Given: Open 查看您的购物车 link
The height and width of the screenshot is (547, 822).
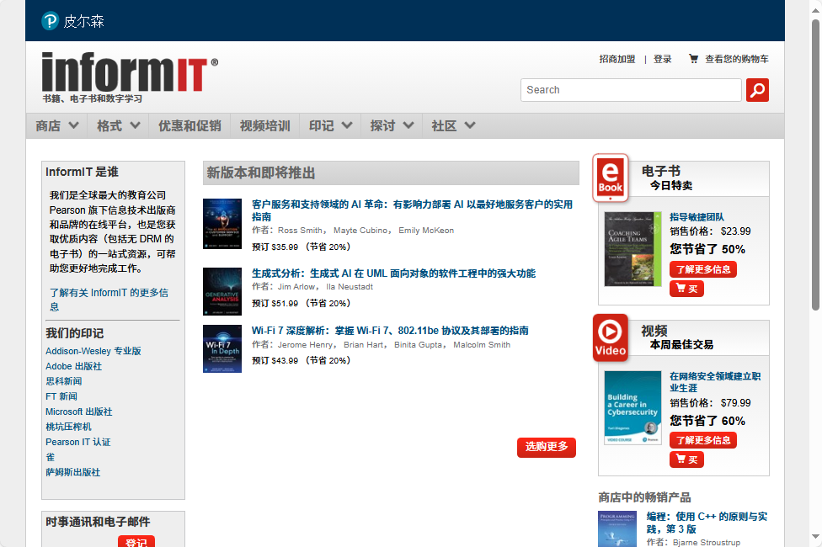Looking at the screenshot, I should [x=737, y=59].
